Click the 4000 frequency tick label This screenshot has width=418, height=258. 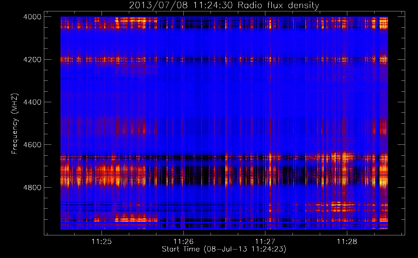coord(32,17)
